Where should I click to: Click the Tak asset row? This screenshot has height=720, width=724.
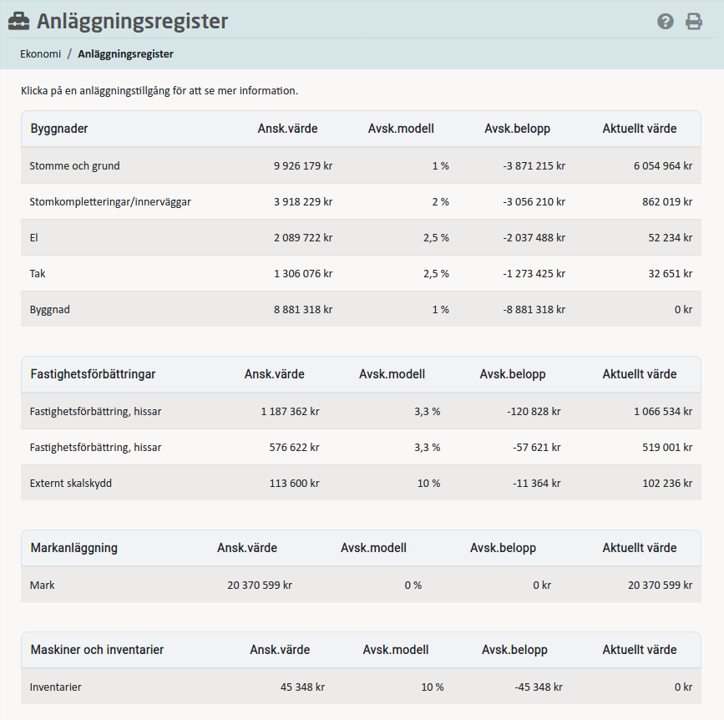pos(38,274)
